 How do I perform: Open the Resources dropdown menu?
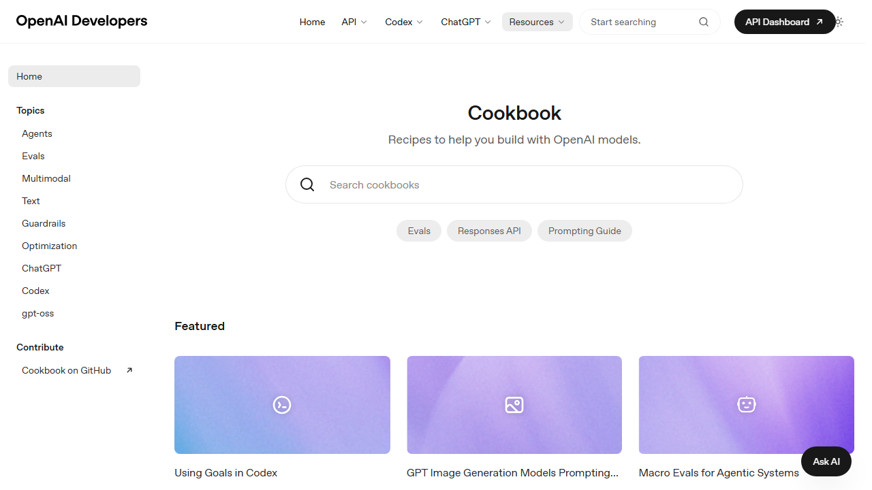coord(538,22)
